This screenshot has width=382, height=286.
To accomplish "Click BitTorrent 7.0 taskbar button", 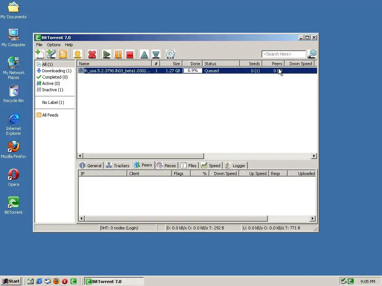I will click(x=114, y=282).
